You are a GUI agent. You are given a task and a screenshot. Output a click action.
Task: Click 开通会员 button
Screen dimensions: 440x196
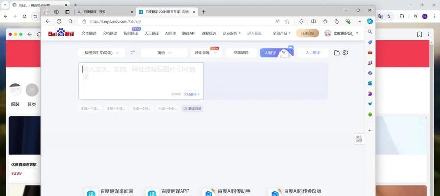(x=307, y=33)
